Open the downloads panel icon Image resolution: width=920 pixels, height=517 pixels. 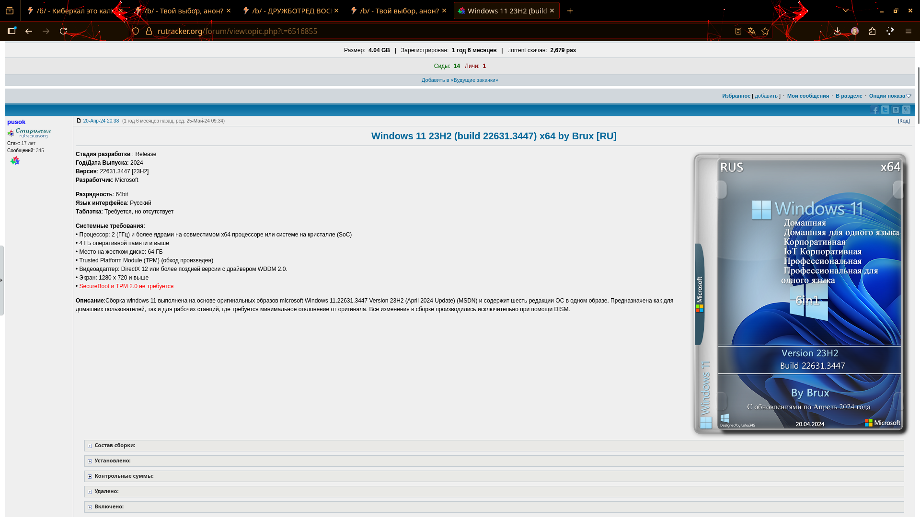pyautogui.click(x=837, y=31)
